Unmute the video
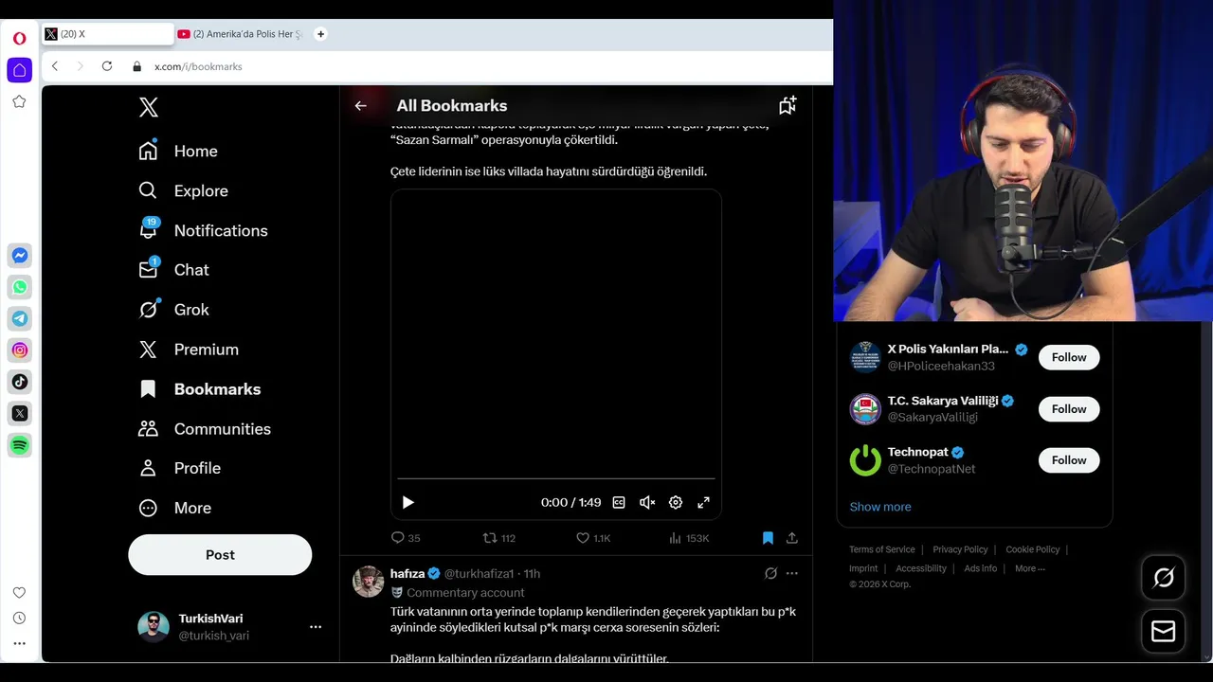Viewport: 1213px width, 682px height. [647, 502]
